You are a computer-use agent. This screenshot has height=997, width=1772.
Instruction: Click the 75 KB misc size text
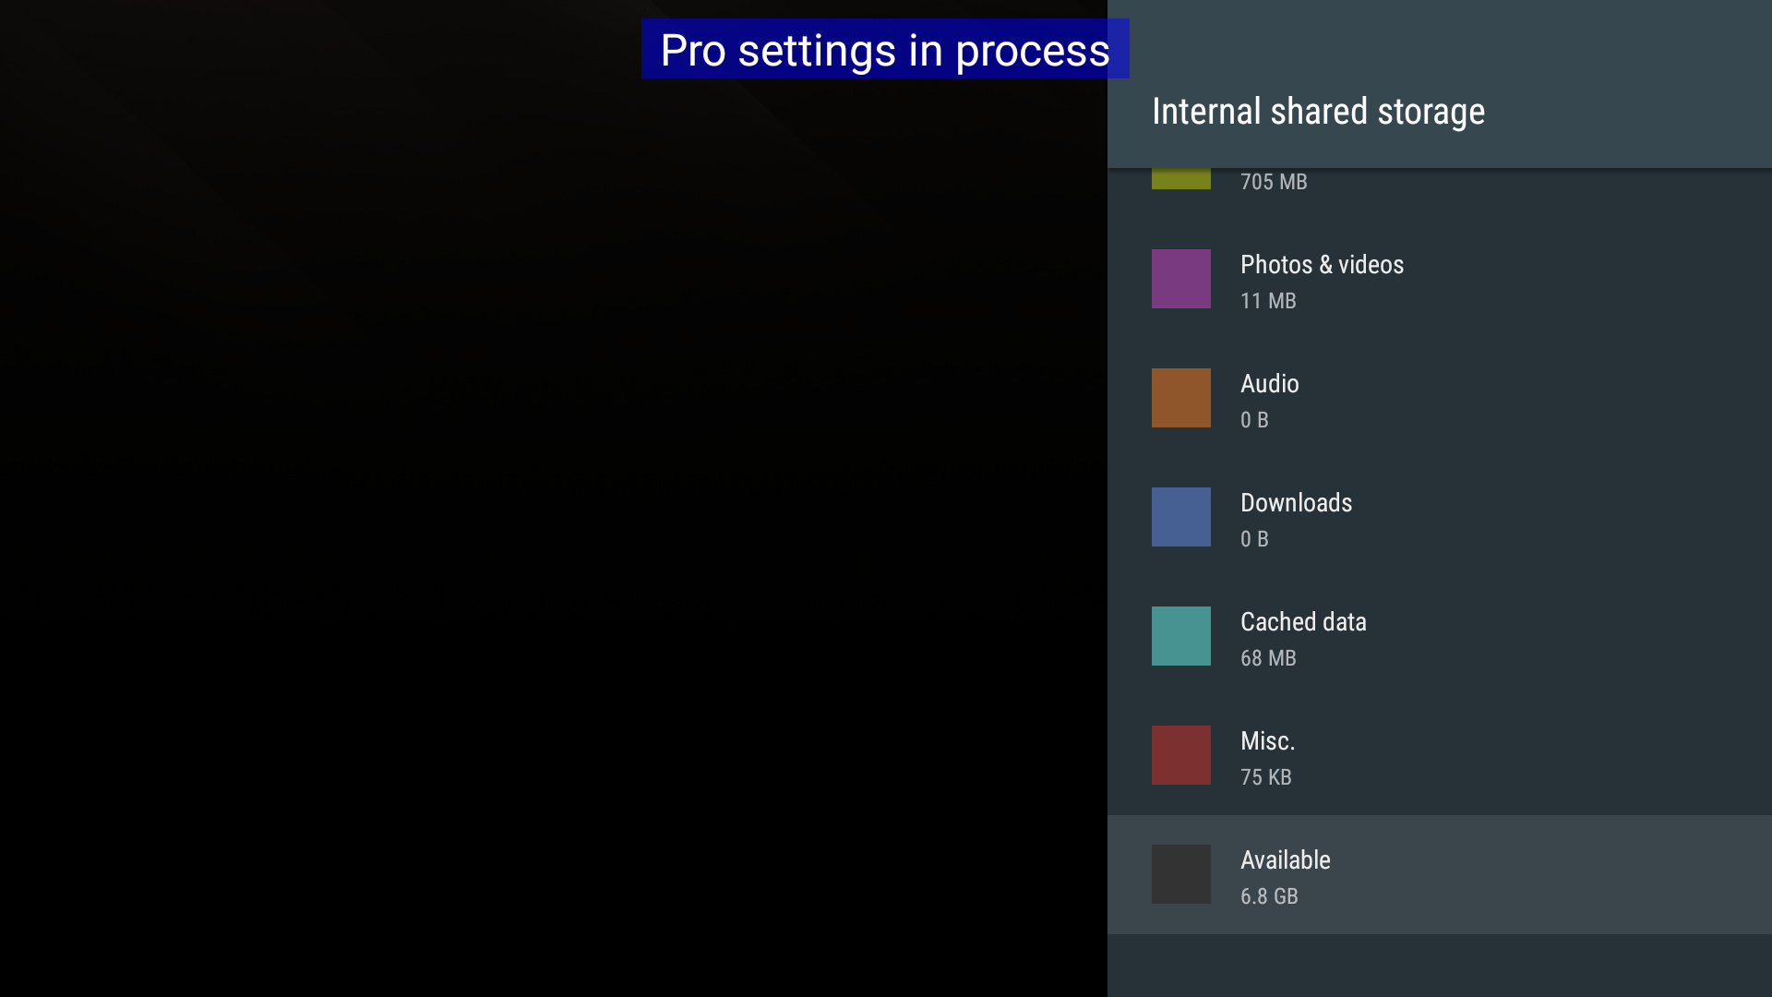1265,777
